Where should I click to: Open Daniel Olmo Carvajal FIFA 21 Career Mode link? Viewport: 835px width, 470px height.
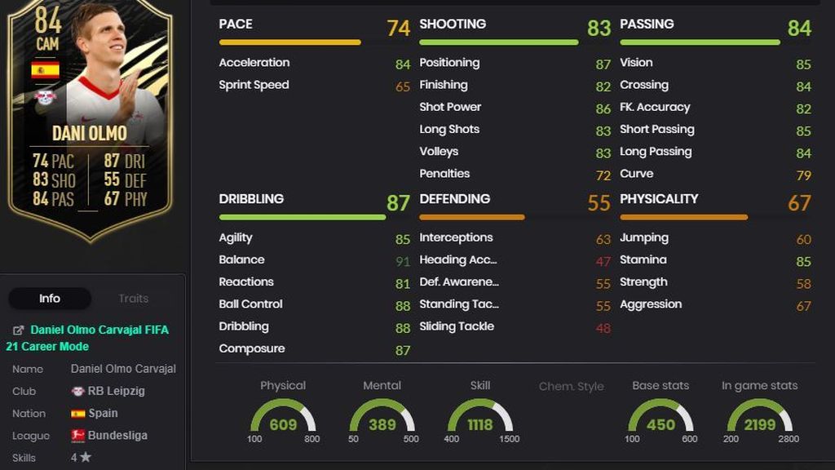click(87, 338)
